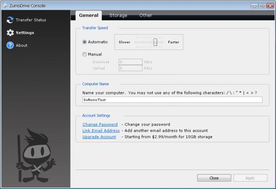Screen dimensions: 276x189
Task: Click the 'Computer Name' group heading
Action: [x=96, y=84]
